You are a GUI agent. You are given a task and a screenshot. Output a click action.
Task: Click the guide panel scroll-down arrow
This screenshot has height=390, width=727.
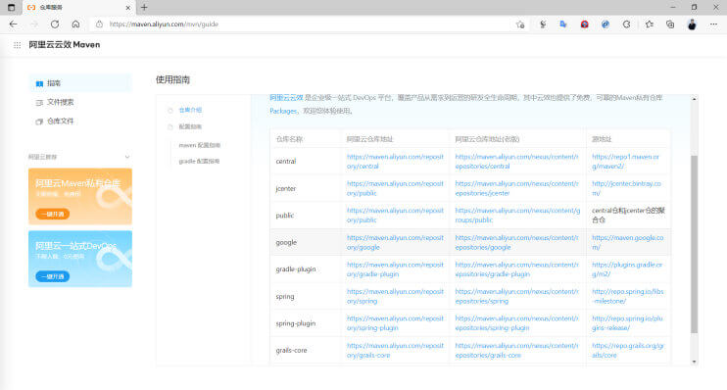[694, 362]
